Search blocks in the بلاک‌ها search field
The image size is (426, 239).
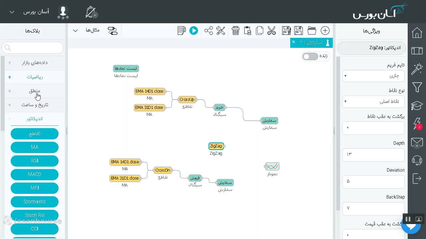pyautogui.click(x=33, y=48)
